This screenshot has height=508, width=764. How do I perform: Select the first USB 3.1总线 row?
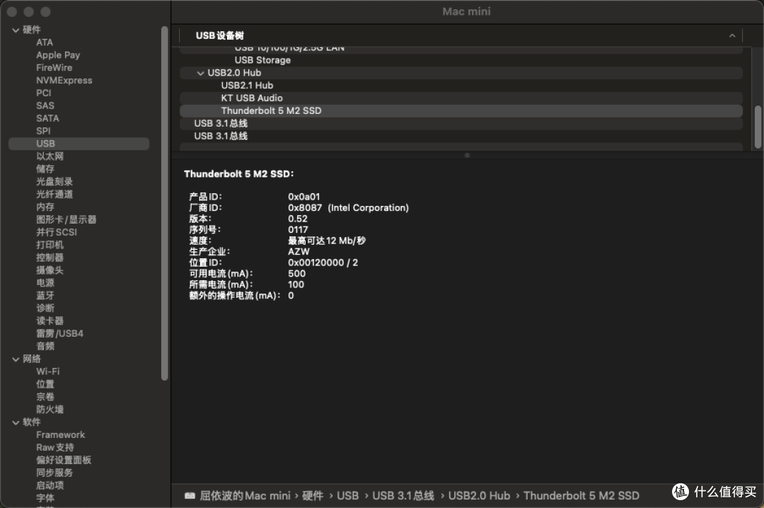(x=461, y=124)
